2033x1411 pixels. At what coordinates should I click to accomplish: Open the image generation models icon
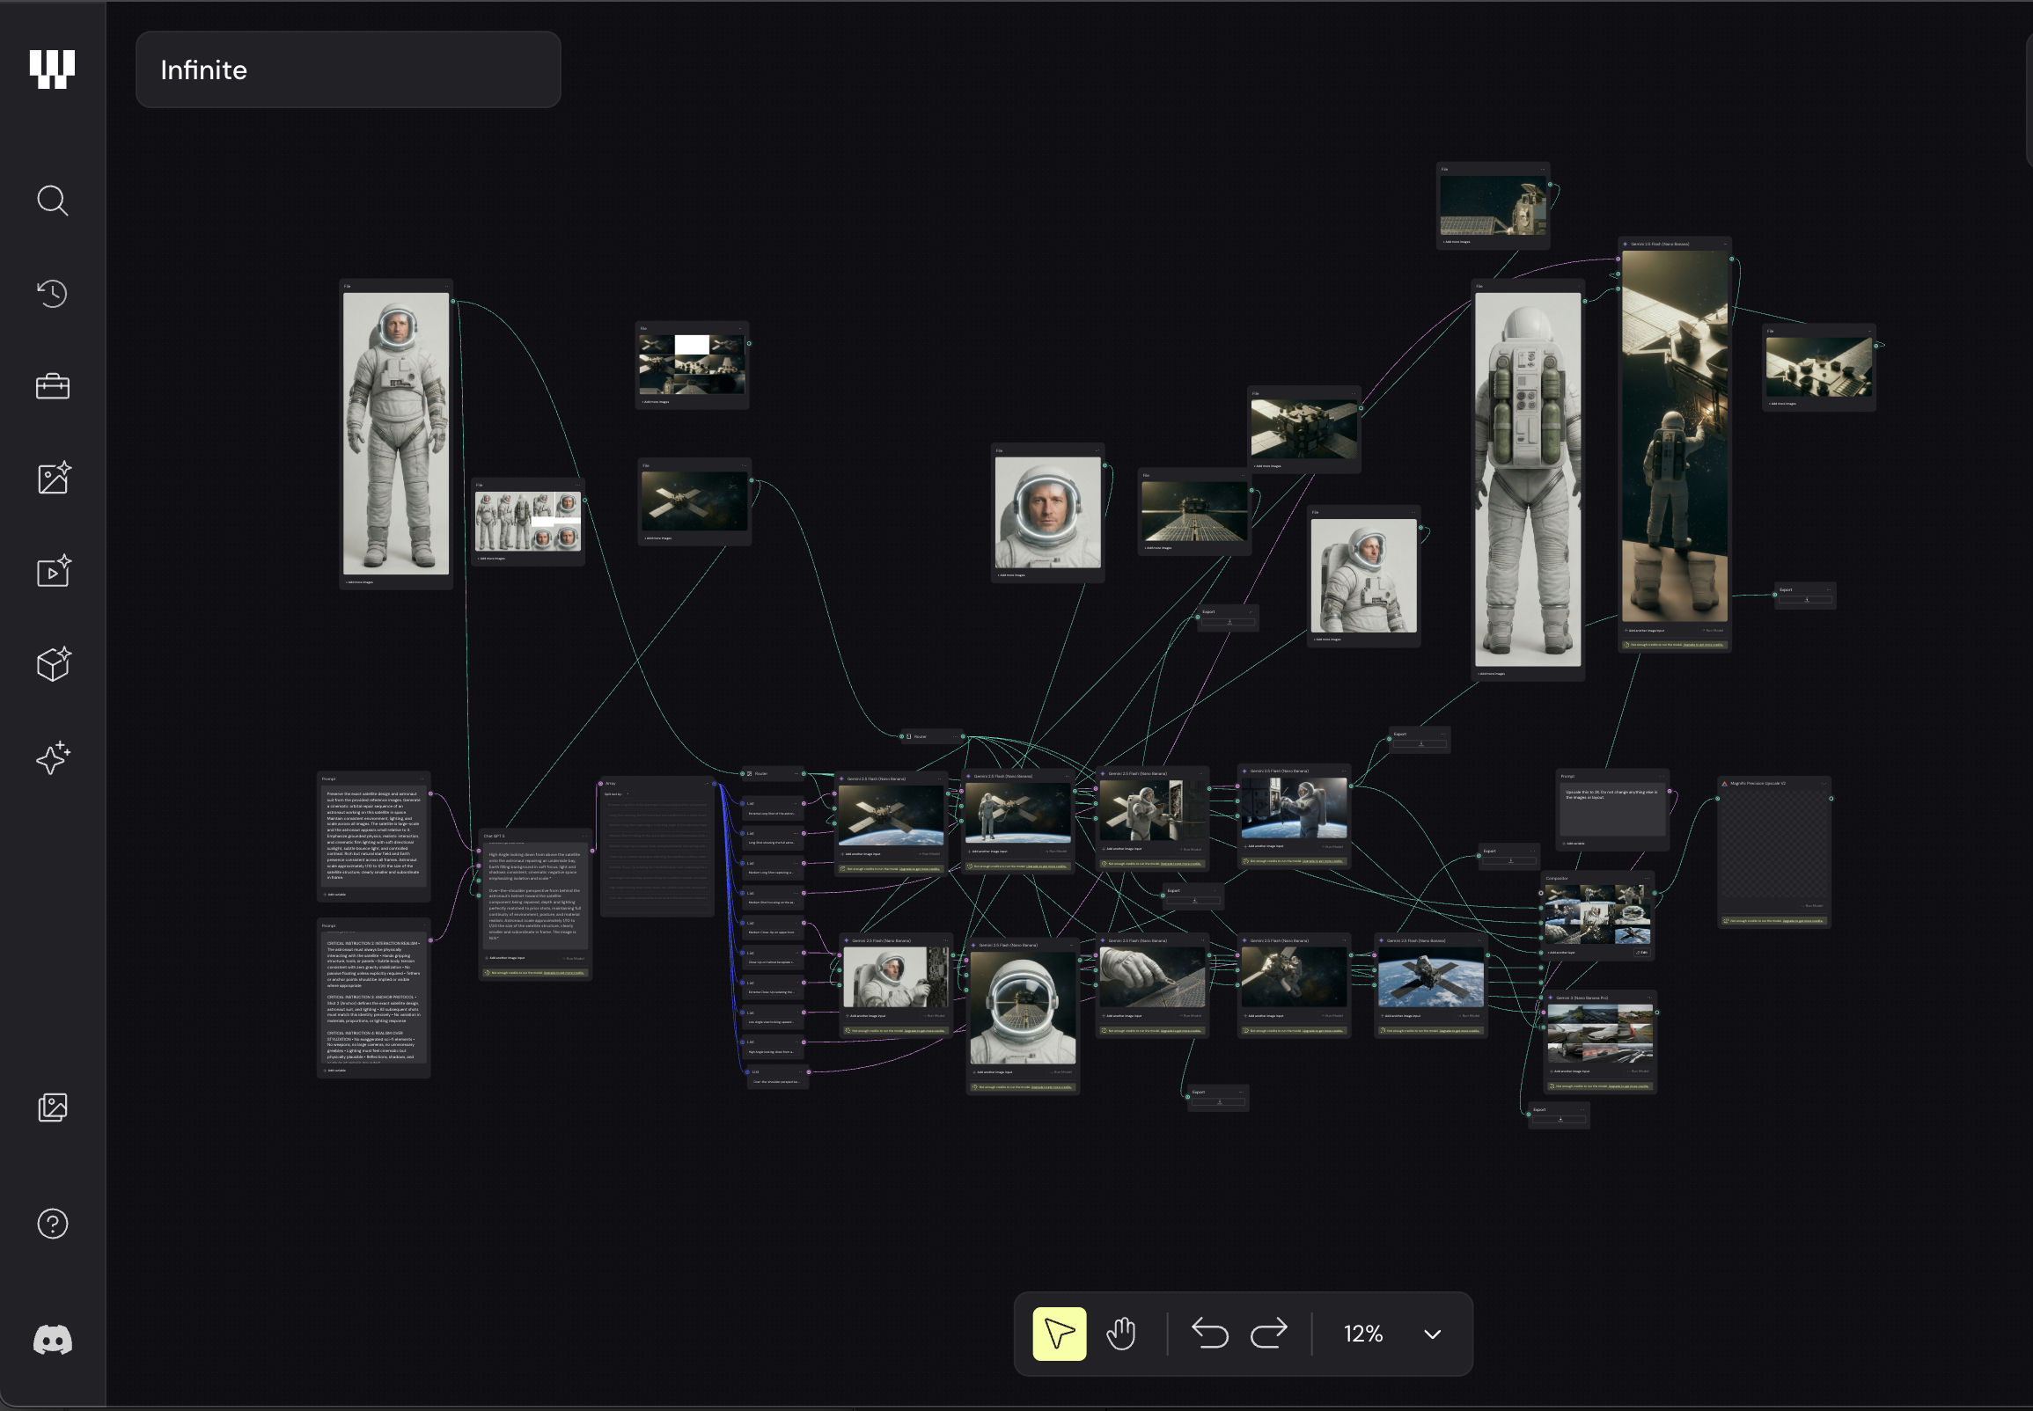pyautogui.click(x=53, y=479)
